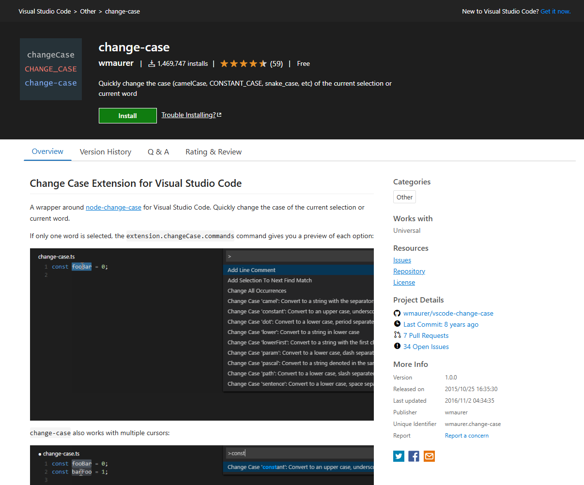Click the change-case breadcrumb item
584x485 pixels.
pos(123,11)
